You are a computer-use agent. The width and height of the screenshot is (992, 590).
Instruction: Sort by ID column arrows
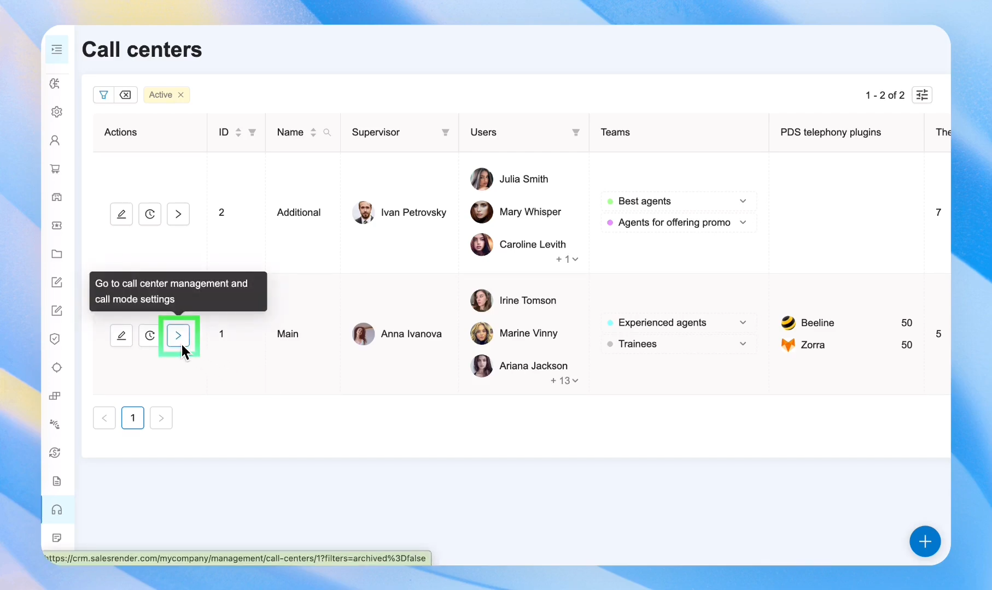(x=238, y=132)
